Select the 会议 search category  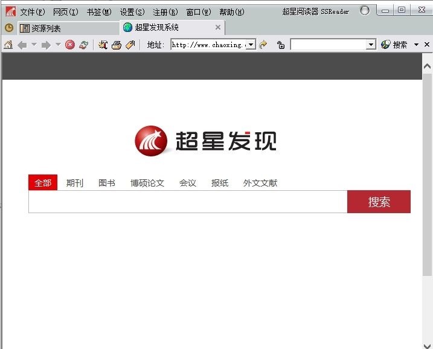pyautogui.click(x=187, y=183)
